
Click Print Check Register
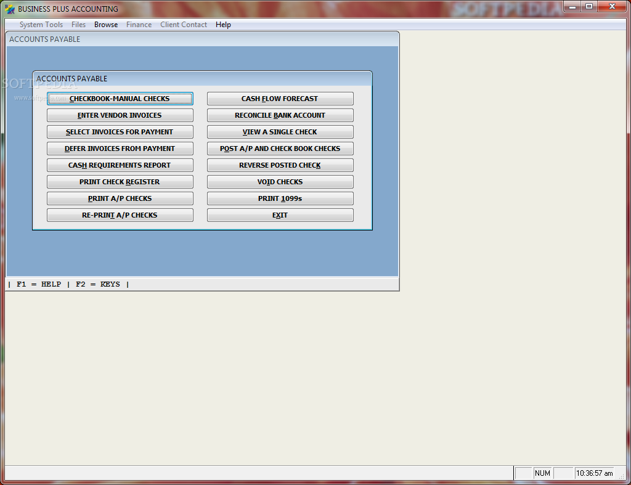[120, 182]
